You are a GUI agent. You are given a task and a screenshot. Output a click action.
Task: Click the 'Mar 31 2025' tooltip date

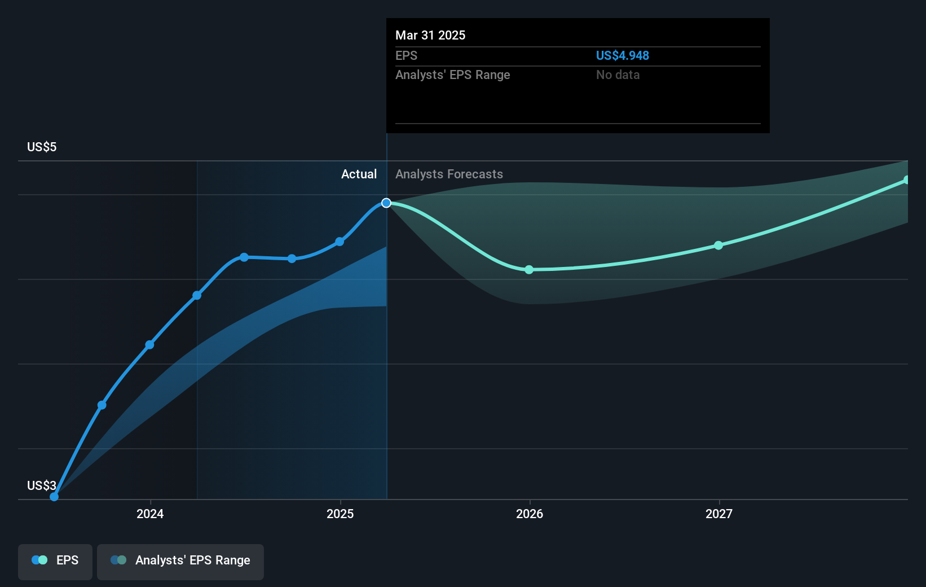430,35
